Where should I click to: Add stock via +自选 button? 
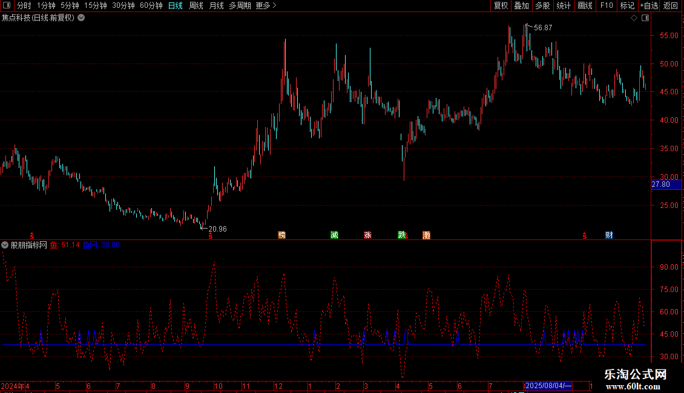point(649,5)
